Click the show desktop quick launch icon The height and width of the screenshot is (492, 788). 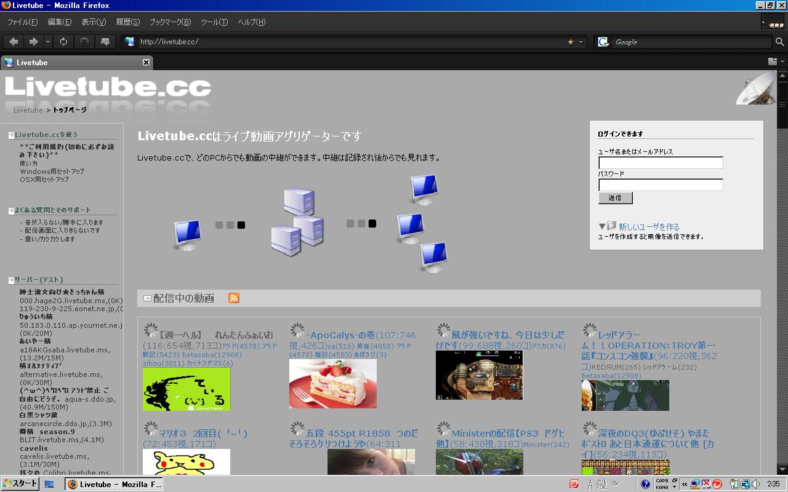coord(50,484)
